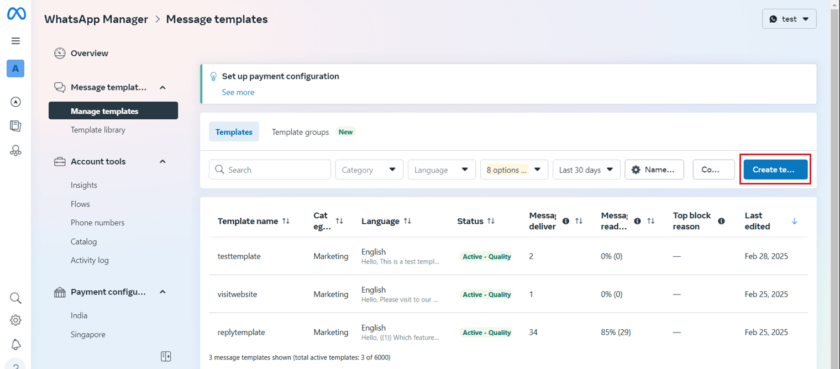Click the sidebar collapse panel icon
Image resolution: width=840 pixels, height=369 pixels.
point(166,356)
